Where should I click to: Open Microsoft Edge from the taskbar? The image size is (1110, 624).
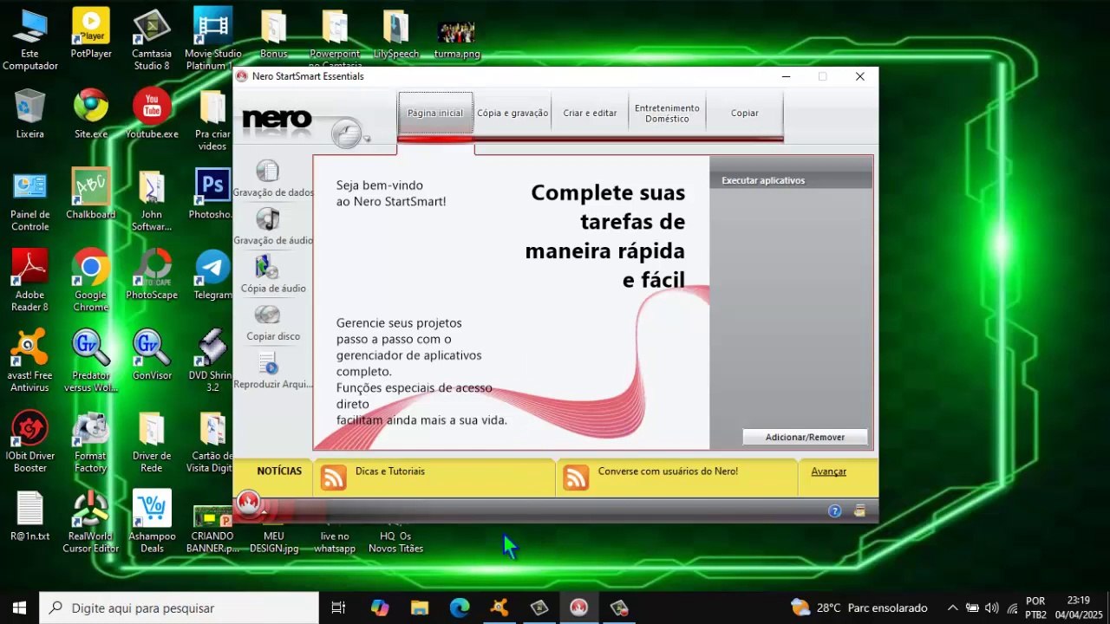tap(460, 608)
